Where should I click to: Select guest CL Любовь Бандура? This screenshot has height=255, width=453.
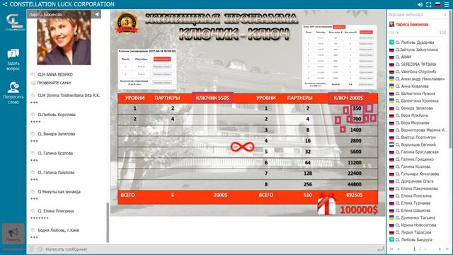coord(413,239)
